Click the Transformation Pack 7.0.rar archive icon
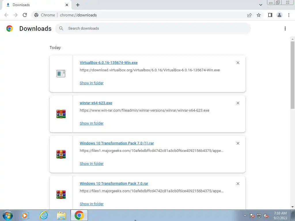295x221 pixels. 61,195
